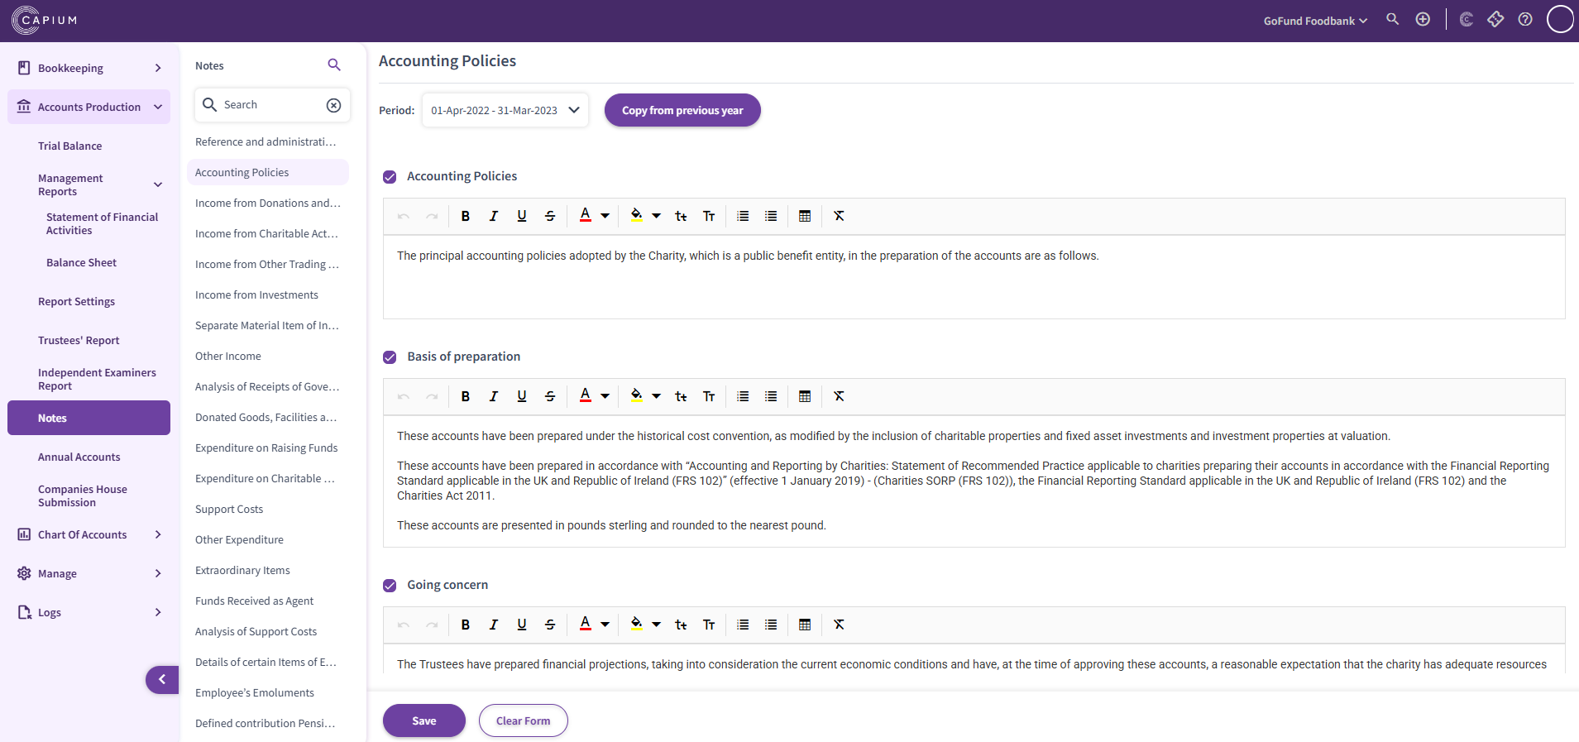The height and width of the screenshot is (742, 1579).
Task: Clear the Notes search field
Action: point(333,105)
